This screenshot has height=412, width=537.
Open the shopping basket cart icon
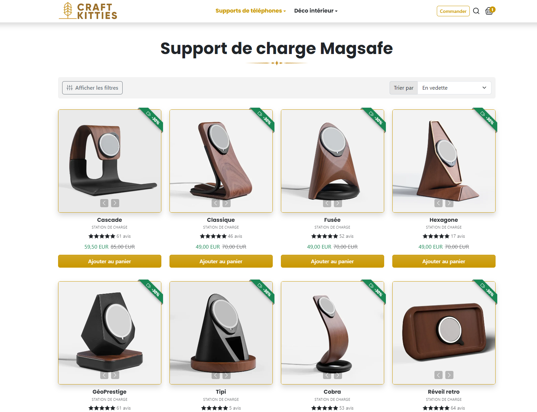(490, 11)
